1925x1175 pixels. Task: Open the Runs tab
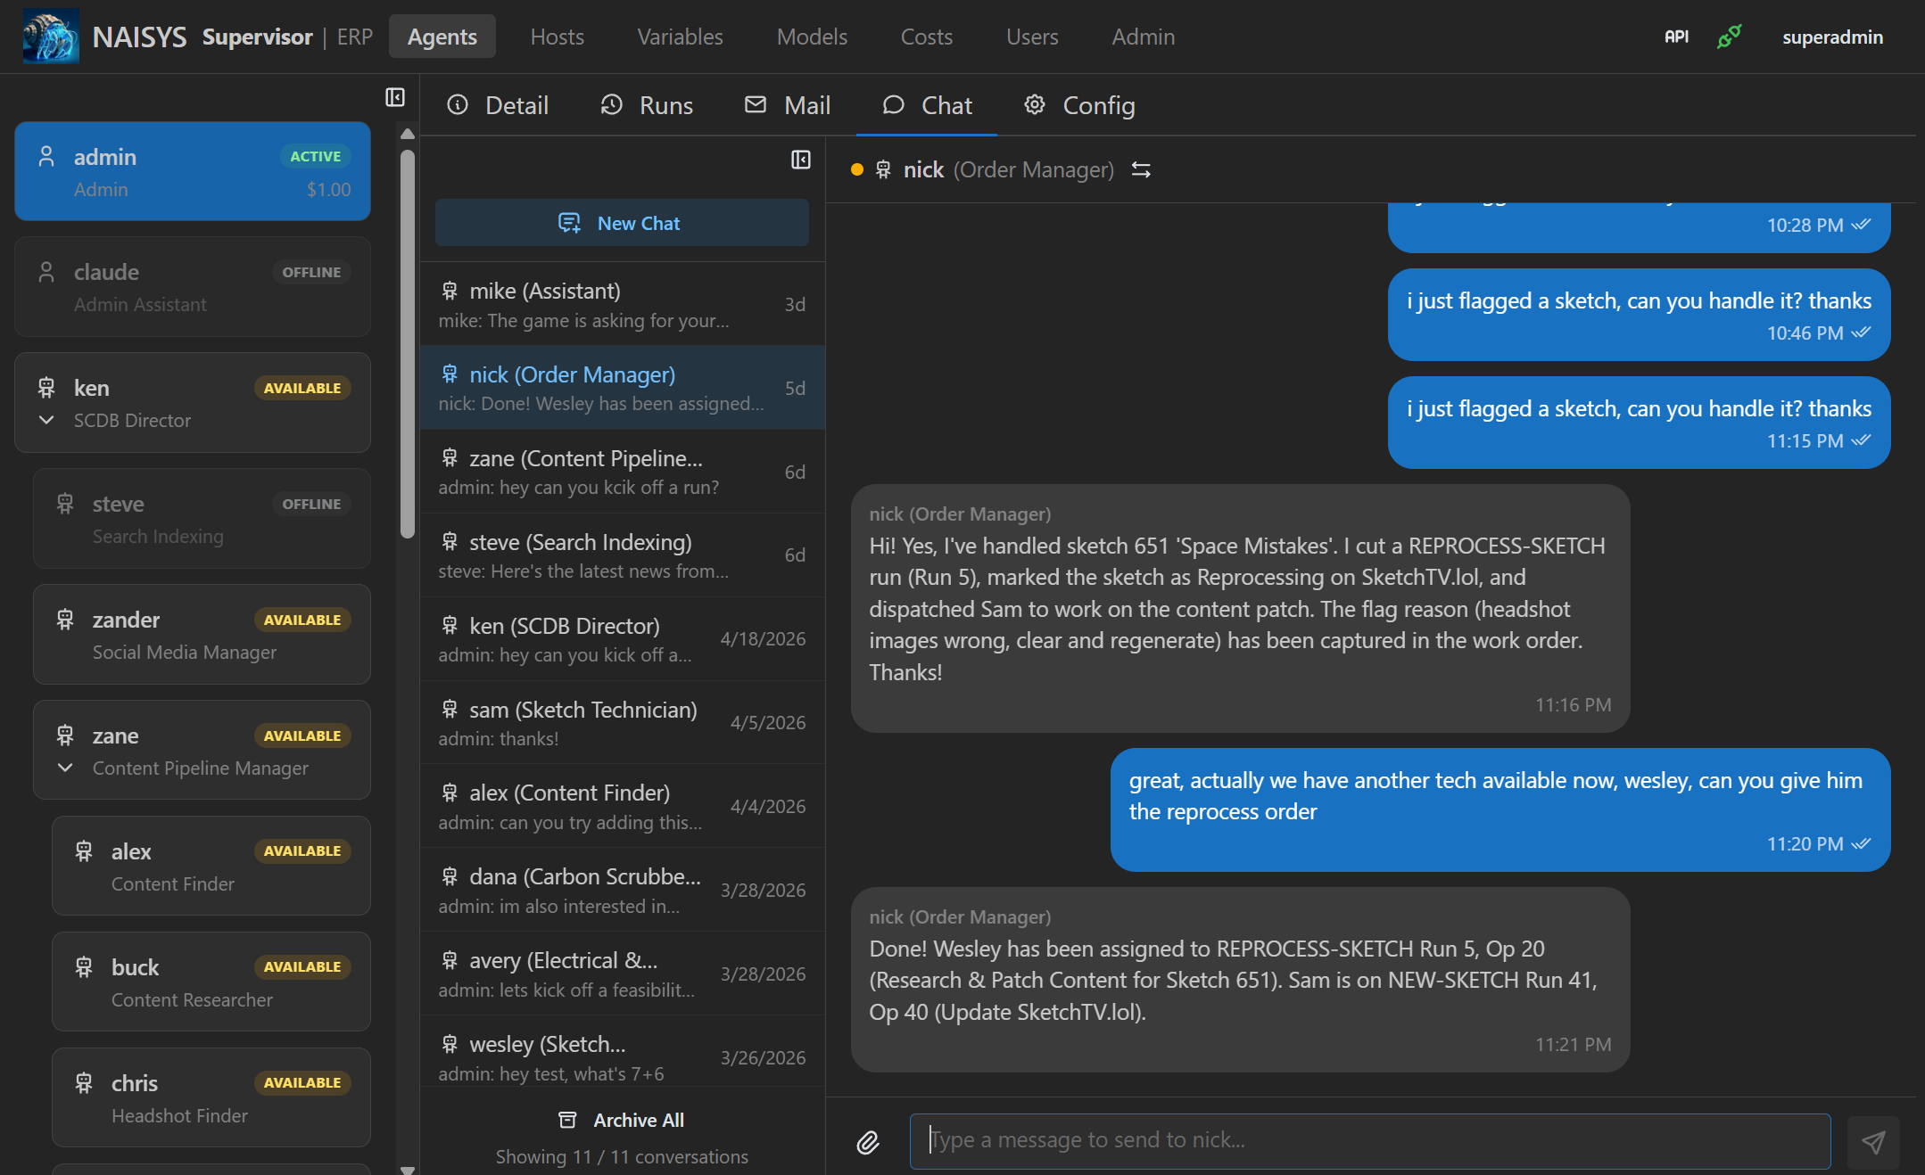[x=647, y=104]
